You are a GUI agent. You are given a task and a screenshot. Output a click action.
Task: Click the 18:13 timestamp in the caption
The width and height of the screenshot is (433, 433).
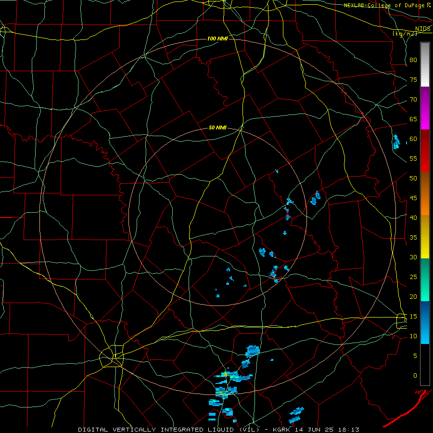(x=348, y=430)
